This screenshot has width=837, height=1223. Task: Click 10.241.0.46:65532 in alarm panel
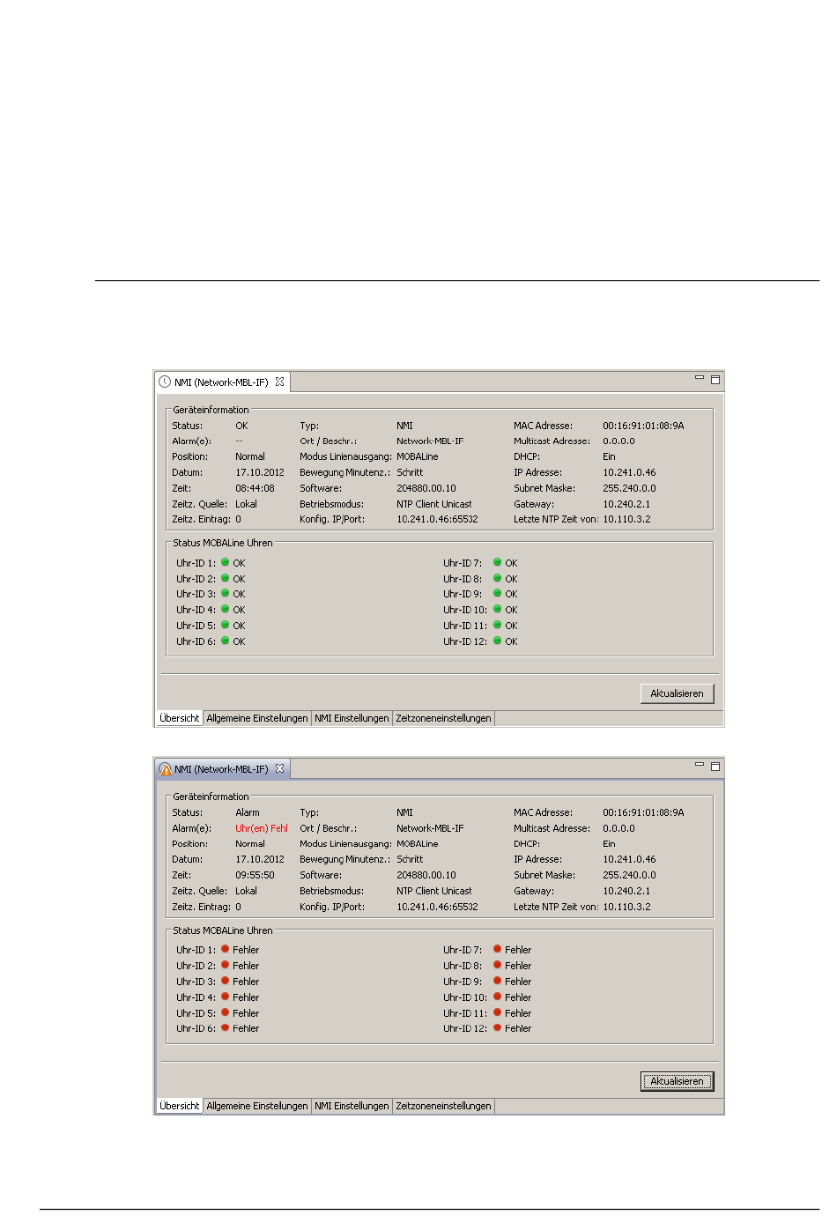[437, 907]
